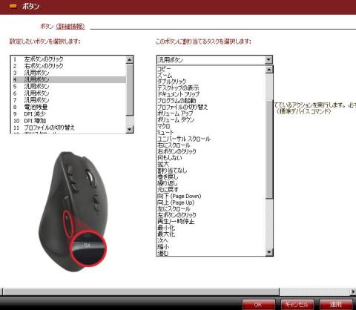Select button 7 汎用ボタン row

69,100
